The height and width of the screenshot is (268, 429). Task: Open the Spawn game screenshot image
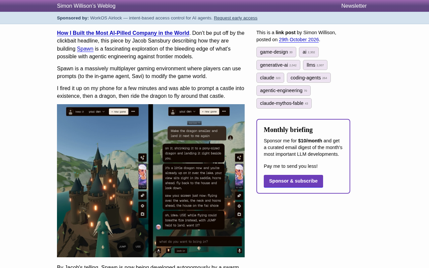point(151,181)
